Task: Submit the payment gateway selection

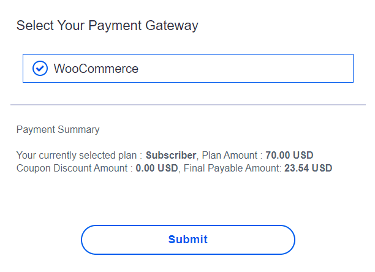Action: tap(188, 240)
